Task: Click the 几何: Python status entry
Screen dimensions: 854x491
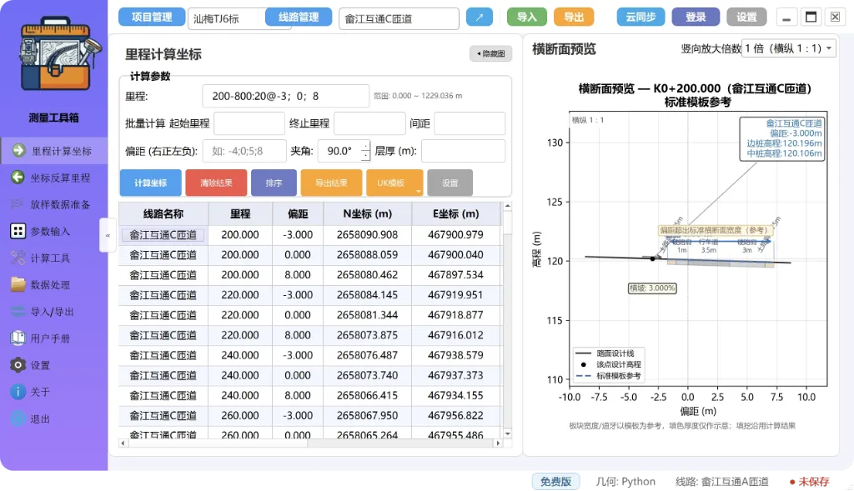Action: (x=625, y=481)
